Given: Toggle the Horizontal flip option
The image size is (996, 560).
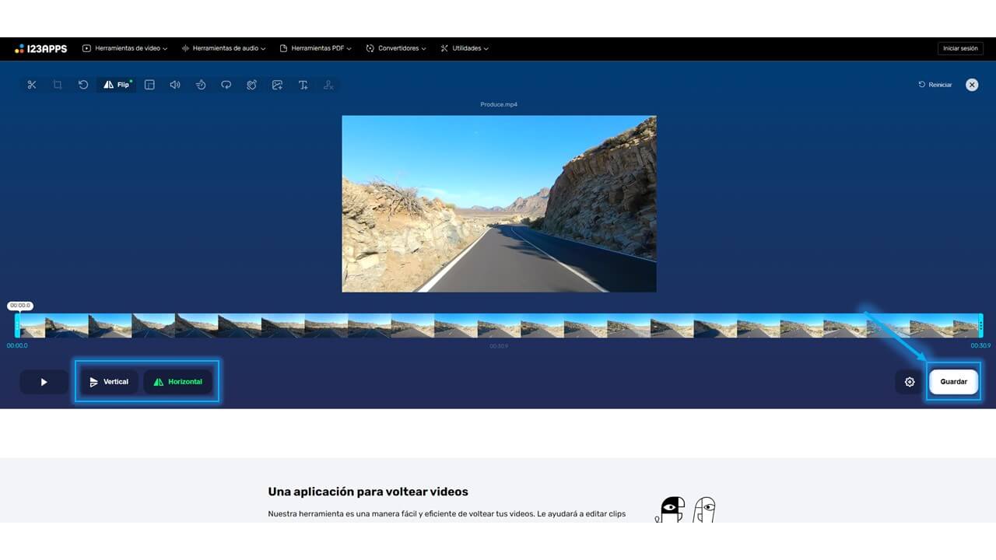Looking at the screenshot, I should tap(178, 382).
